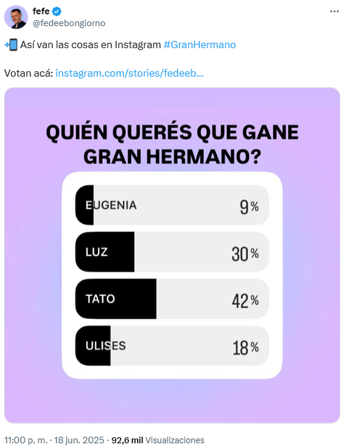Click the 42% result for TATO

coord(245,300)
